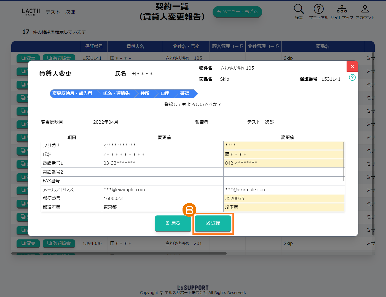Go to the 口座 step

pos(165,94)
